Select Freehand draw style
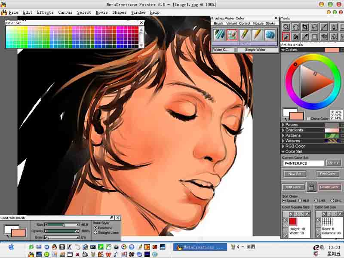 tap(95, 228)
